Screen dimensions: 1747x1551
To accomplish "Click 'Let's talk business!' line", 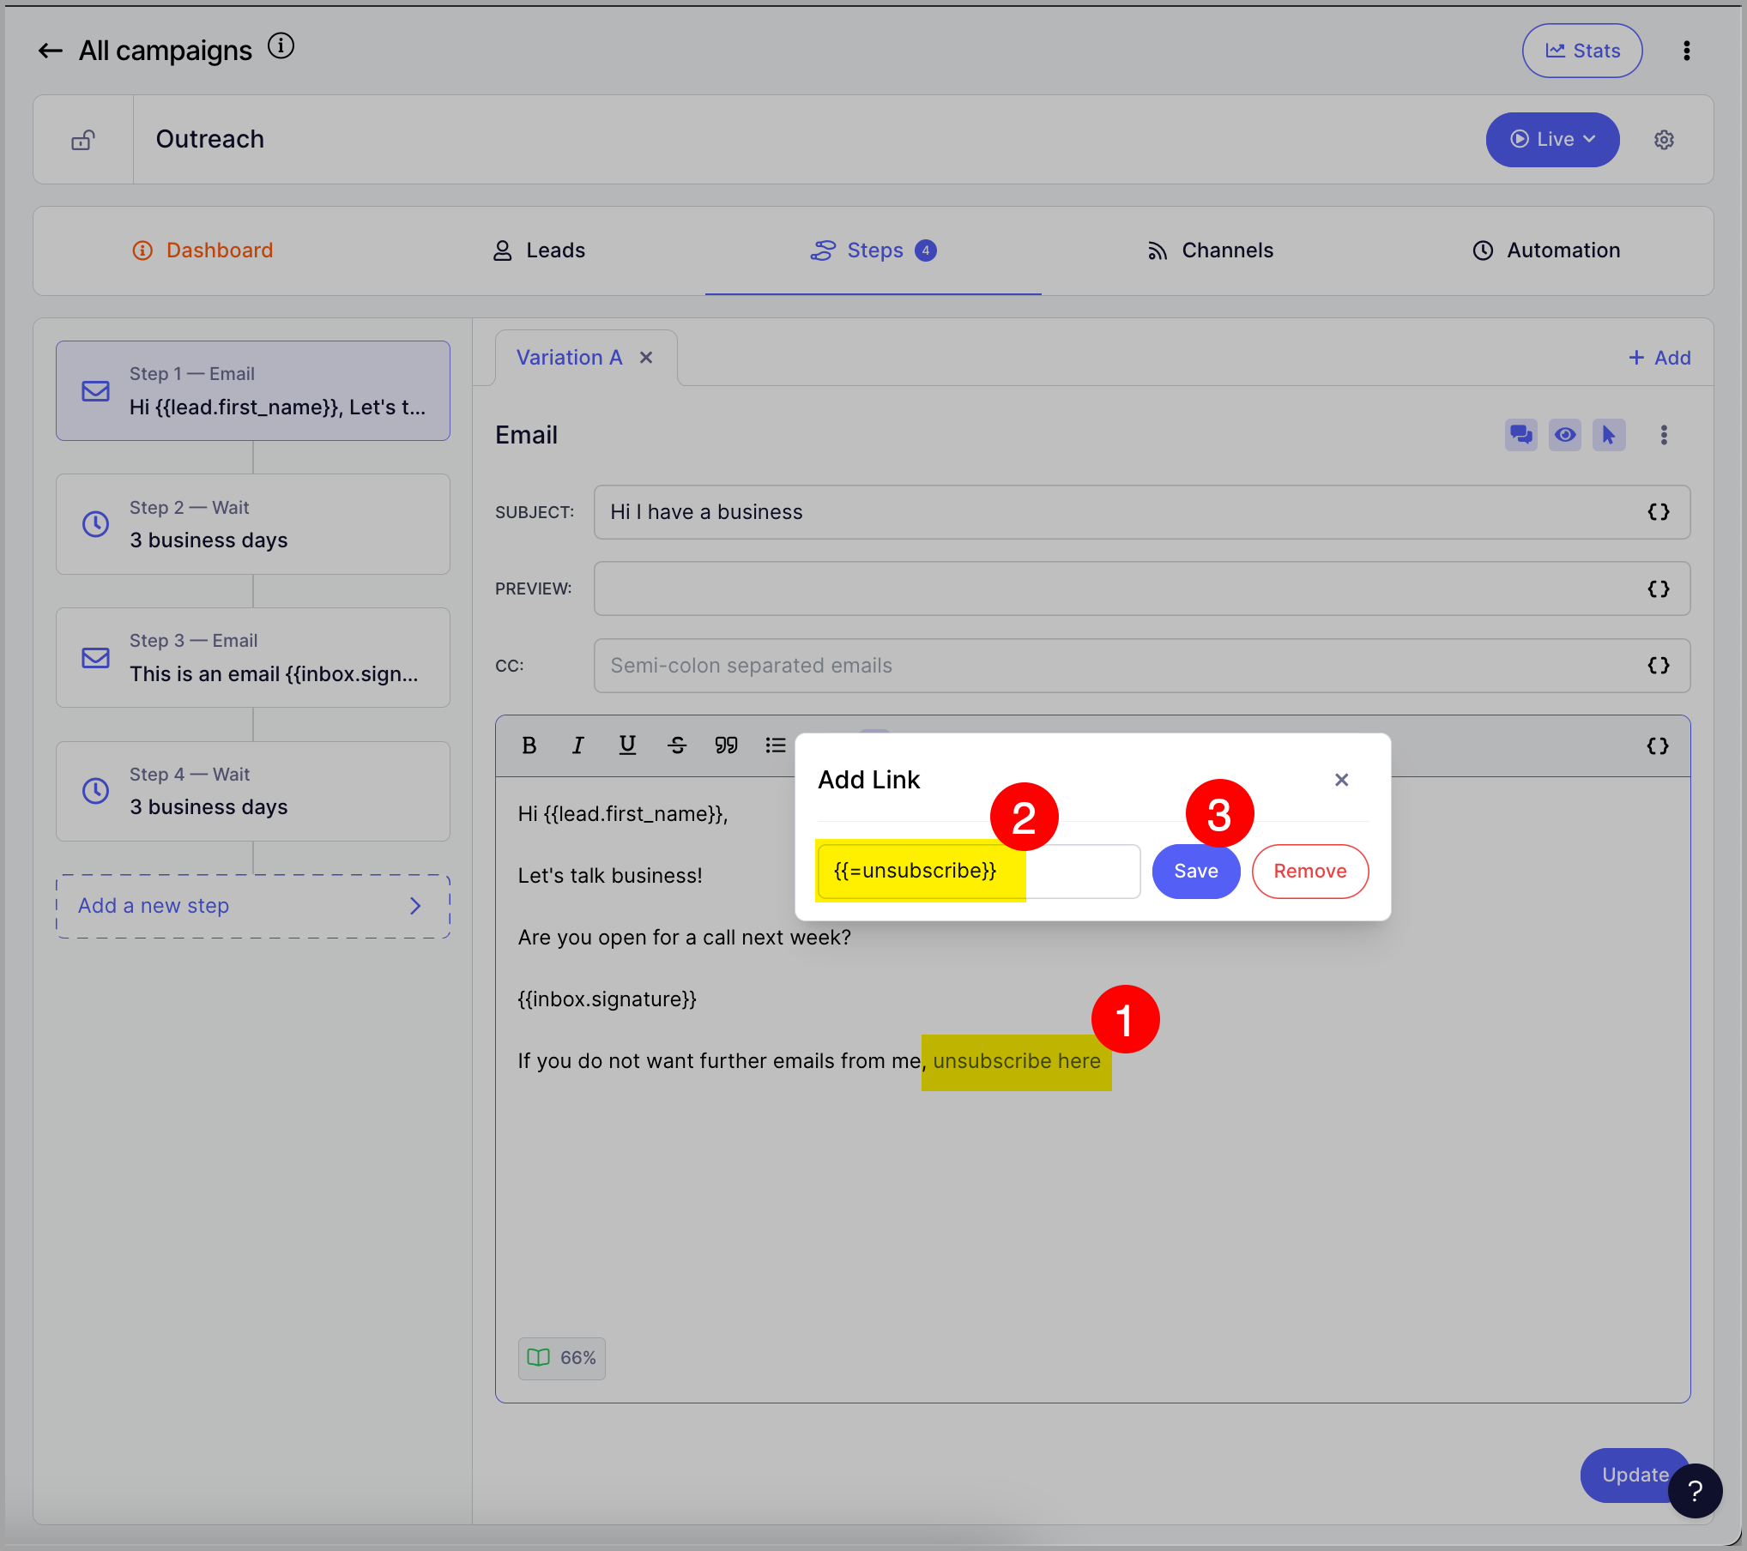I will point(610,876).
